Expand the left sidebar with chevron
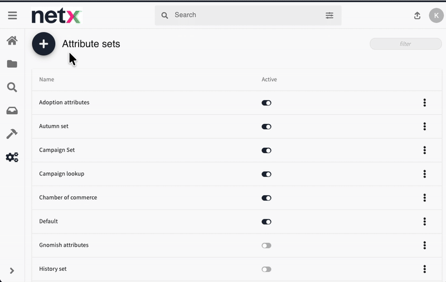The width and height of the screenshot is (446, 282). [12, 271]
